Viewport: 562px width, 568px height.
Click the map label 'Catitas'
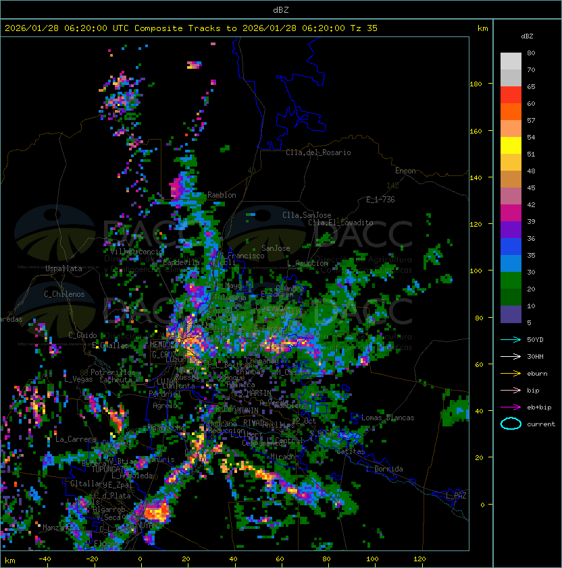(351, 451)
